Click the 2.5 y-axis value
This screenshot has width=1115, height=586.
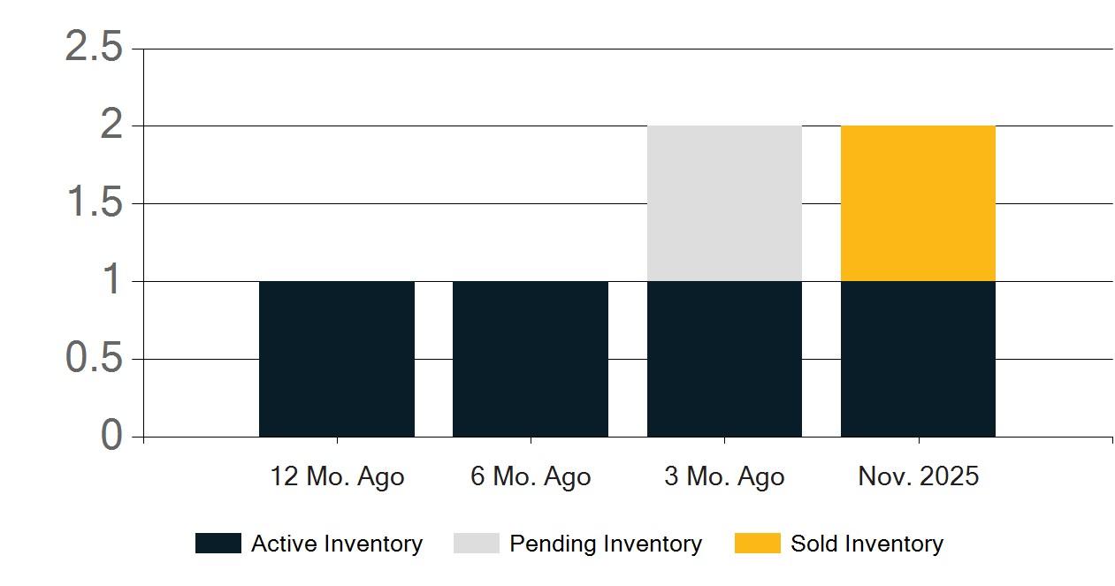[x=94, y=48]
